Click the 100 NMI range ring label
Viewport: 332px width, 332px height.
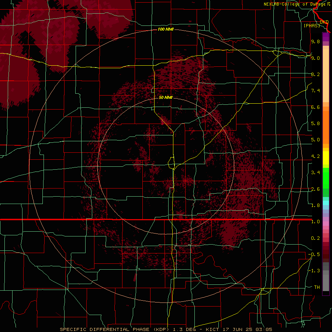pos(166,29)
